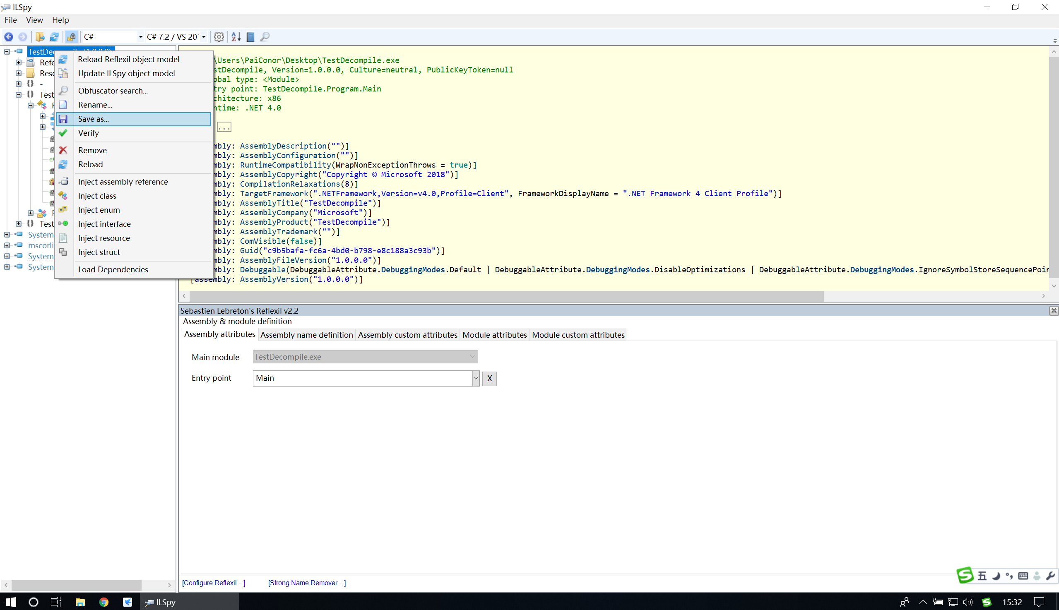Image resolution: width=1059 pixels, height=610 pixels.
Task: Open the notification center icon
Action: (1039, 602)
